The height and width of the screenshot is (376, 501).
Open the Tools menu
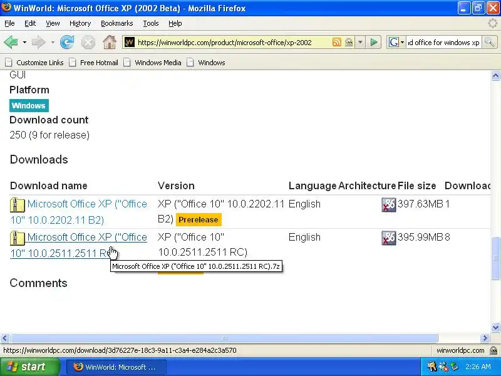[151, 23]
